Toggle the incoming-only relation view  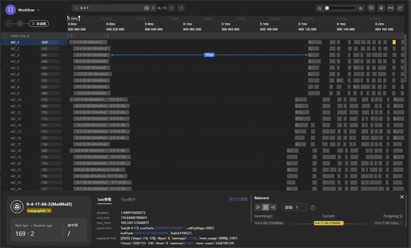pyautogui.click(x=258, y=207)
